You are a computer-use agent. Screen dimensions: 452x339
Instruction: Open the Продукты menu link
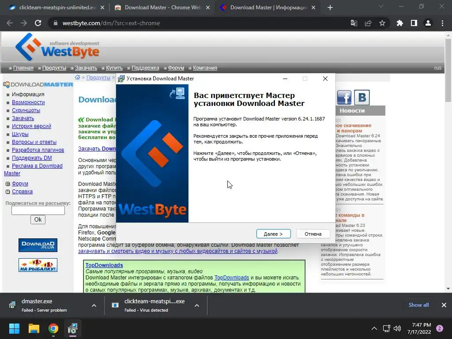[54, 68]
